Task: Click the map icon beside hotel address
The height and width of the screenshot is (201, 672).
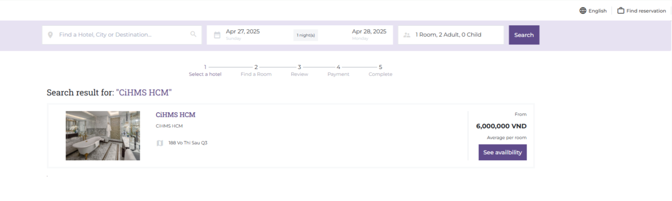Action: coord(160,143)
